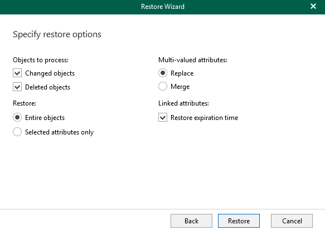Select the Replace radio button
Viewport: 325px width, 230px height.
point(163,73)
